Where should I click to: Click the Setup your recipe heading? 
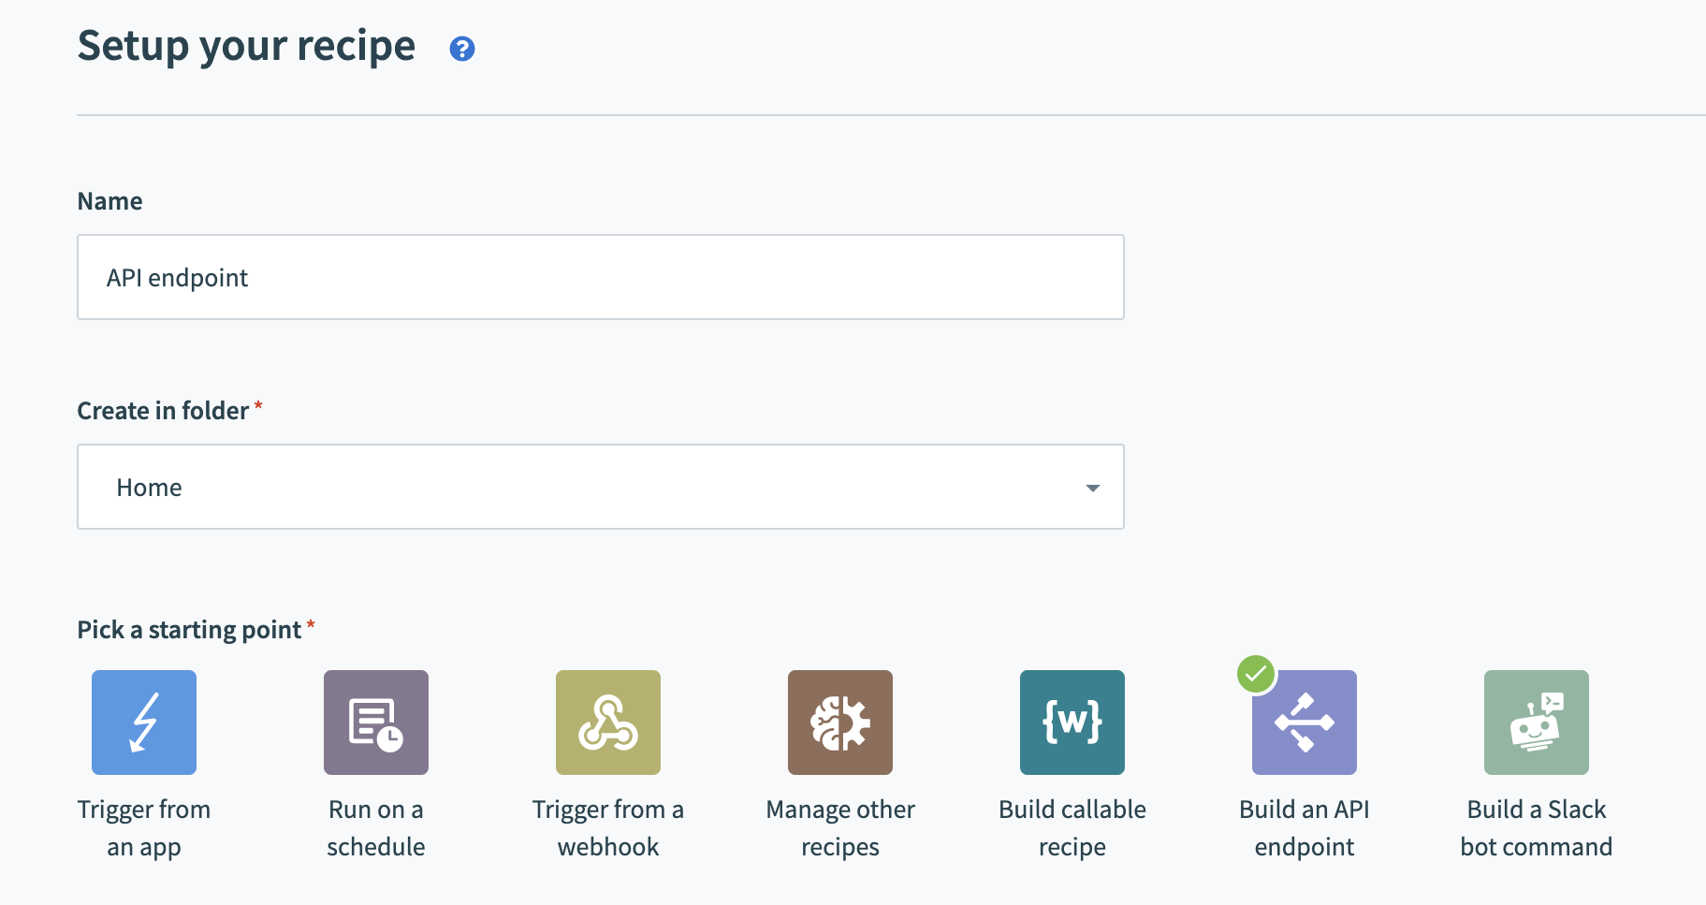246,45
